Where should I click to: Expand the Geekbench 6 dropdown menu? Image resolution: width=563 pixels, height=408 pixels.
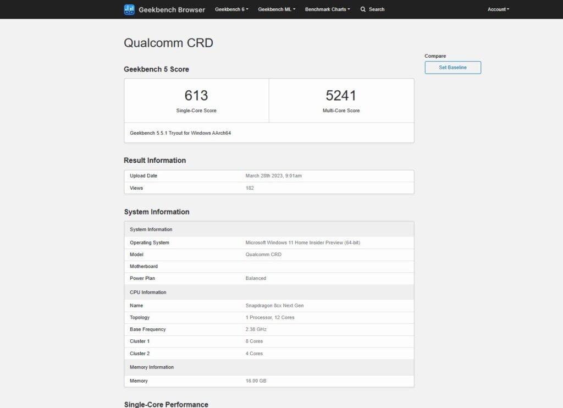click(x=231, y=9)
